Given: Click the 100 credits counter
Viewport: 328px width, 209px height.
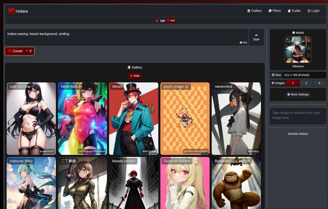Looking at the screenshot, I should [x=160, y=21].
